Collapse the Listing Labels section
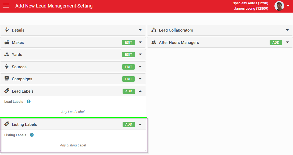 click(140, 124)
